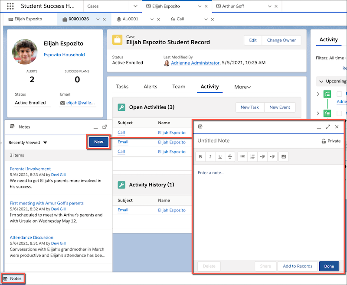The width and height of the screenshot is (347, 285).
Task: Switch to the Tasks tab
Action: pos(122,87)
